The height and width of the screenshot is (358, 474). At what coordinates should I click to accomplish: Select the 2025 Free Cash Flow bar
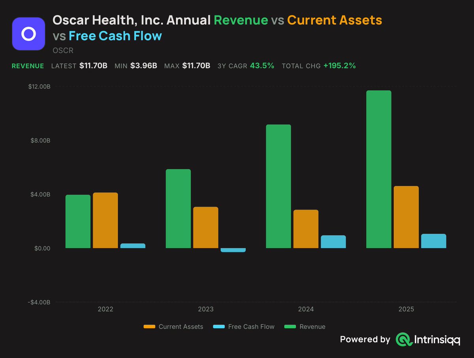(434, 241)
